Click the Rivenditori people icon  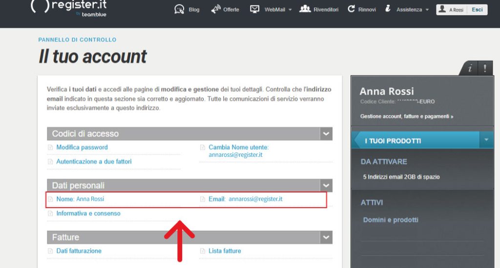click(x=305, y=9)
